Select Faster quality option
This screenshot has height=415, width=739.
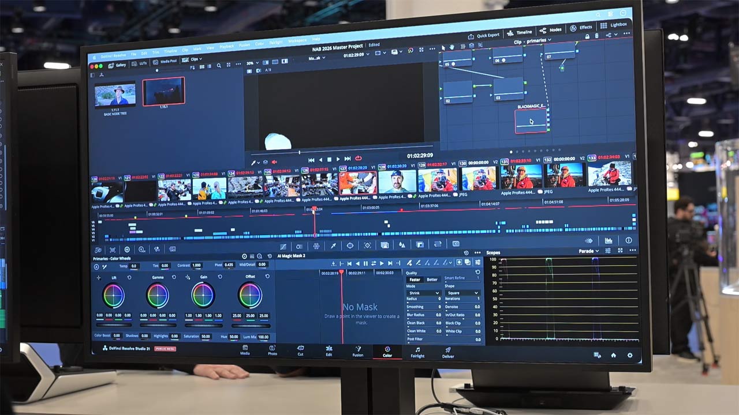tap(415, 280)
